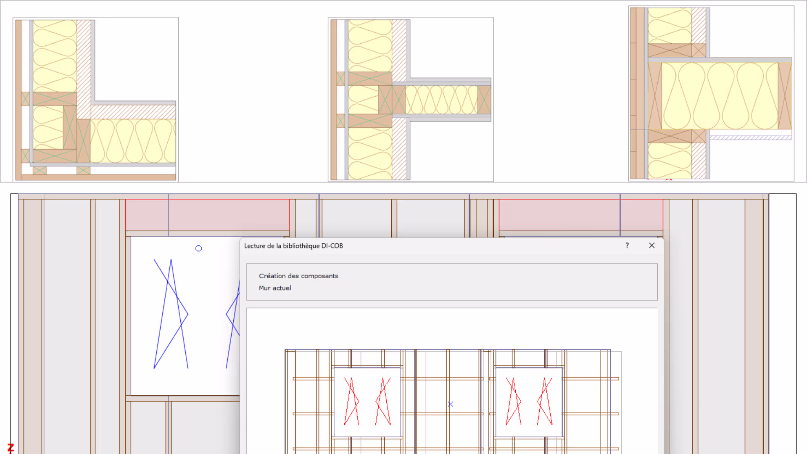The width and height of the screenshot is (807, 454).
Task: Select right red window in dialog preview
Action: (x=529, y=402)
